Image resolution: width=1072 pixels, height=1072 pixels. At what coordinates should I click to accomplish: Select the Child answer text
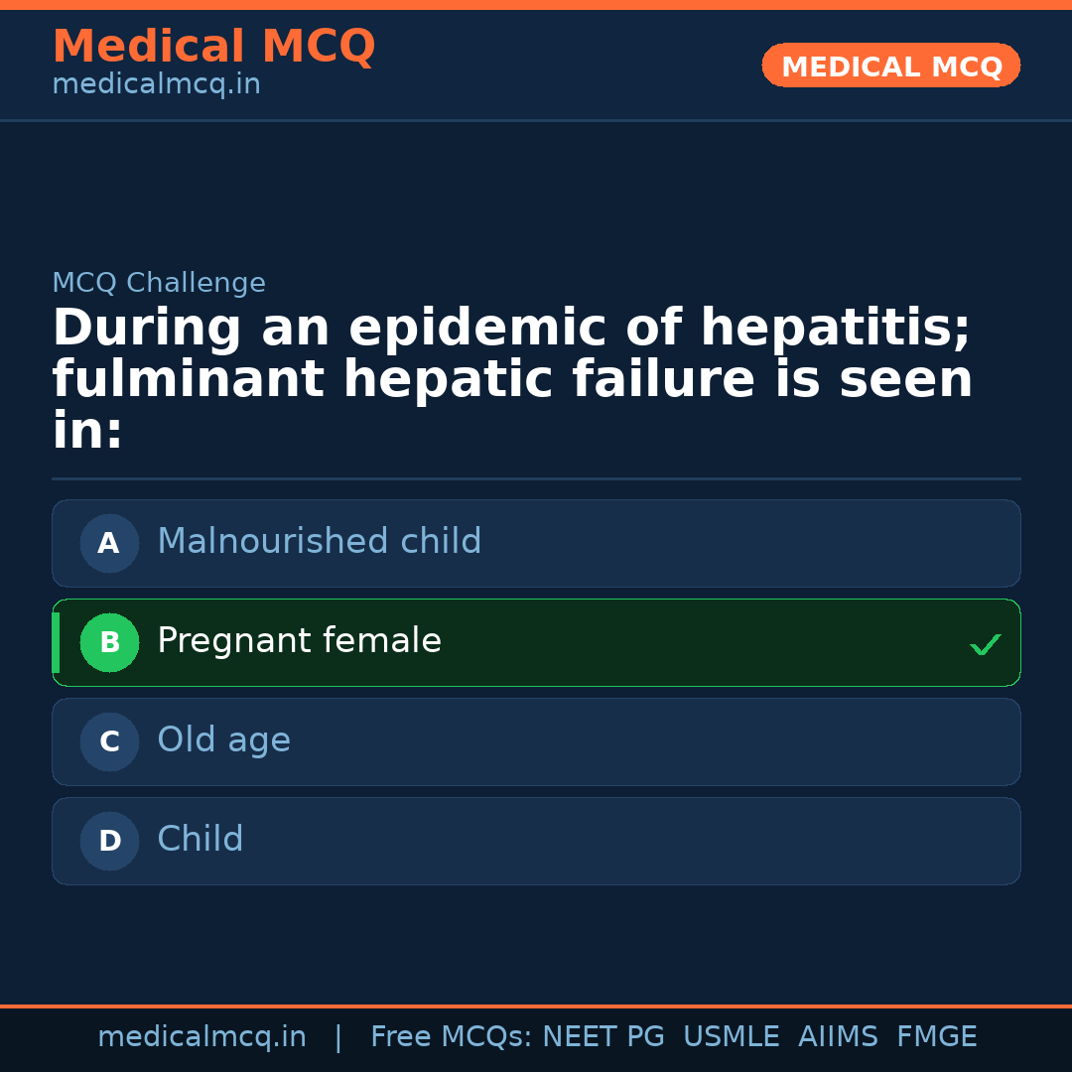coord(200,840)
